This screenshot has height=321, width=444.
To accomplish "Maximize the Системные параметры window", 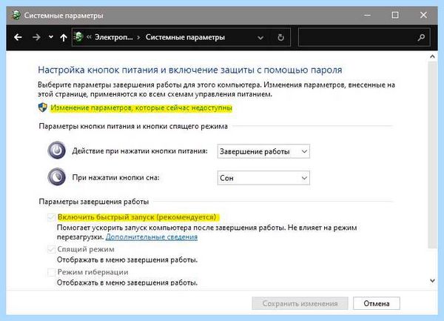I will [x=395, y=15].
